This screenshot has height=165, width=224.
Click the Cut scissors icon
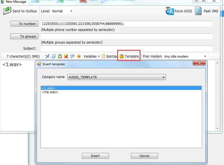point(47,56)
